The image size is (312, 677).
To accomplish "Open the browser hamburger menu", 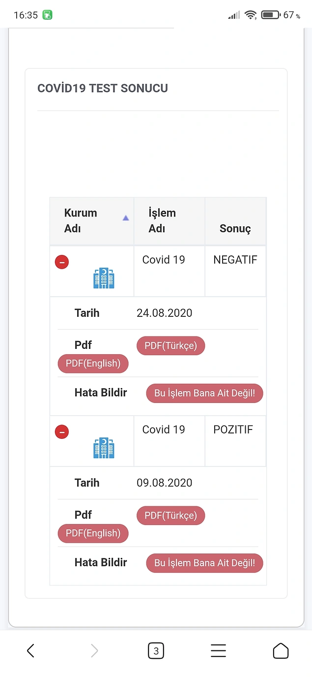I will click(x=218, y=651).
